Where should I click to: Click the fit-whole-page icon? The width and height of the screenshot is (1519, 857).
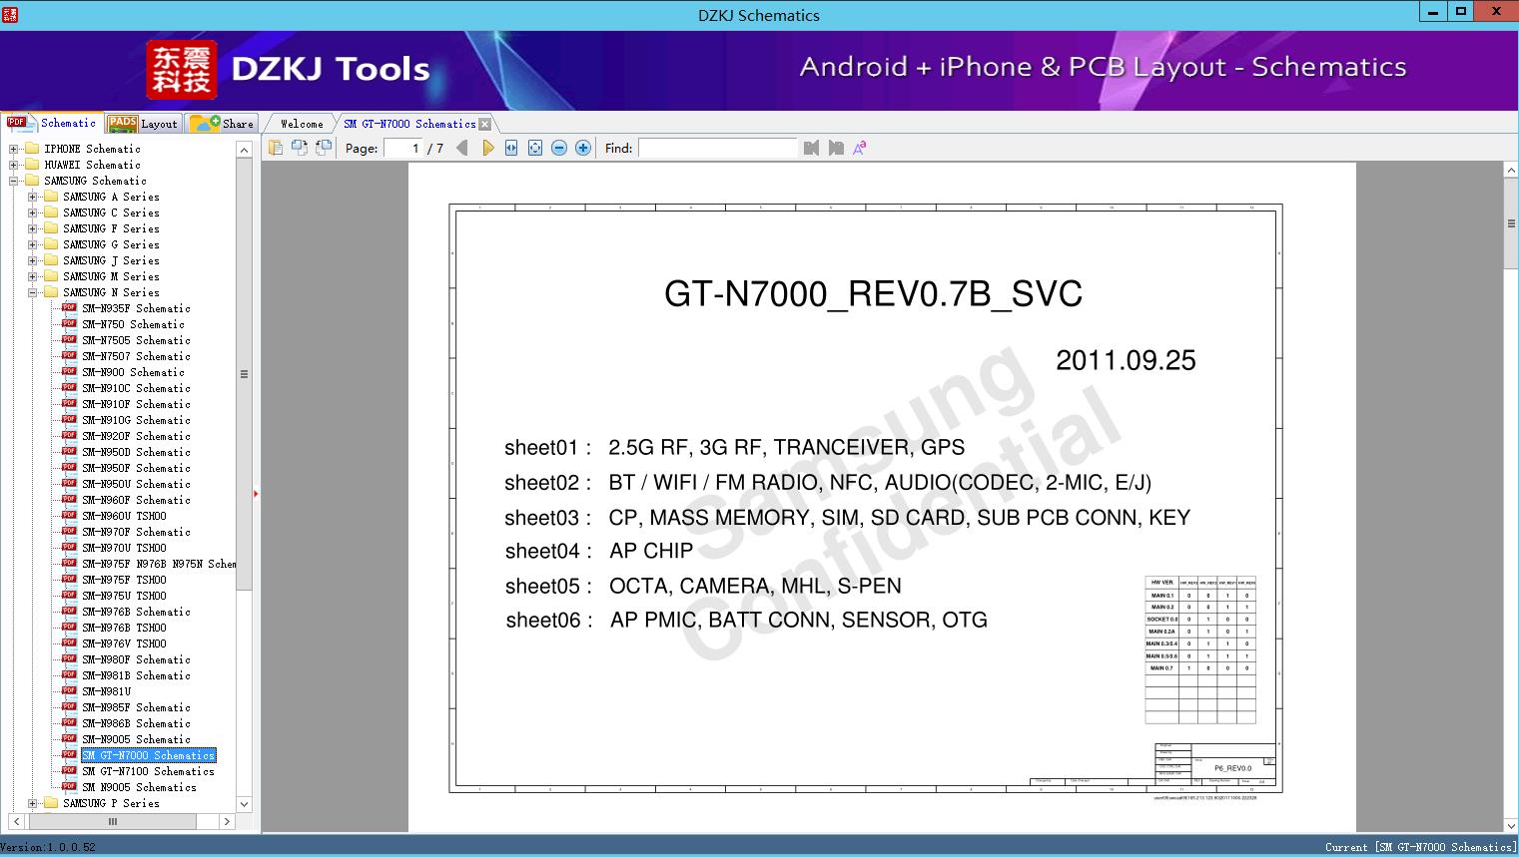click(x=534, y=148)
